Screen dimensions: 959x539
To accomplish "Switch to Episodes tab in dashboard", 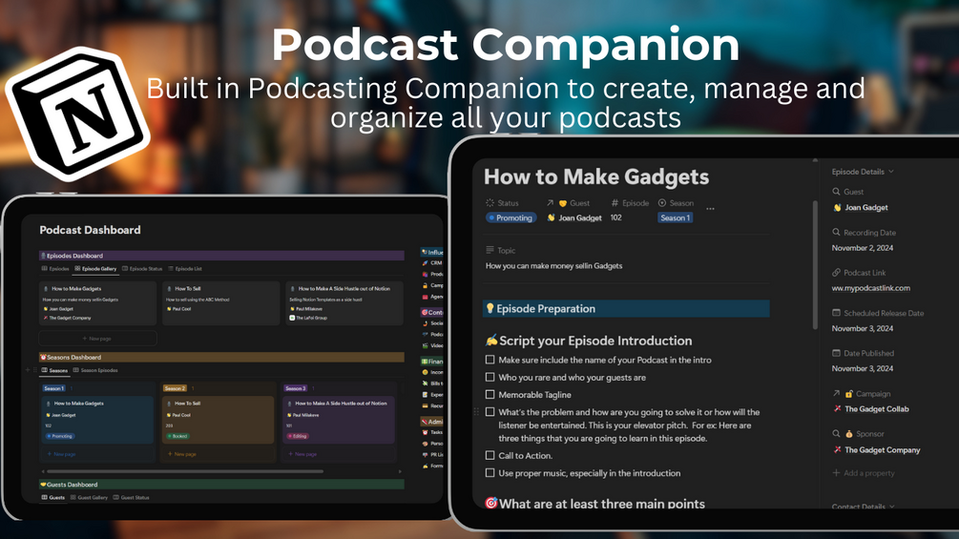I will tap(55, 269).
